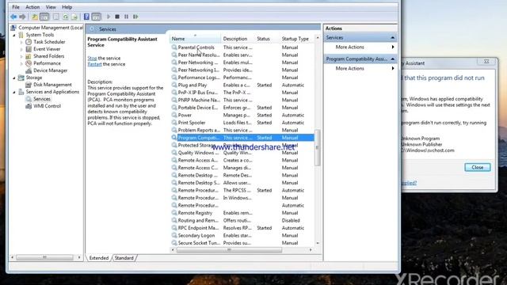Image resolution: width=507 pixels, height=285 pixels.
Task: Toggle the Show/Hide Action Pane toolbar button
Action: [x=96, y=17]
